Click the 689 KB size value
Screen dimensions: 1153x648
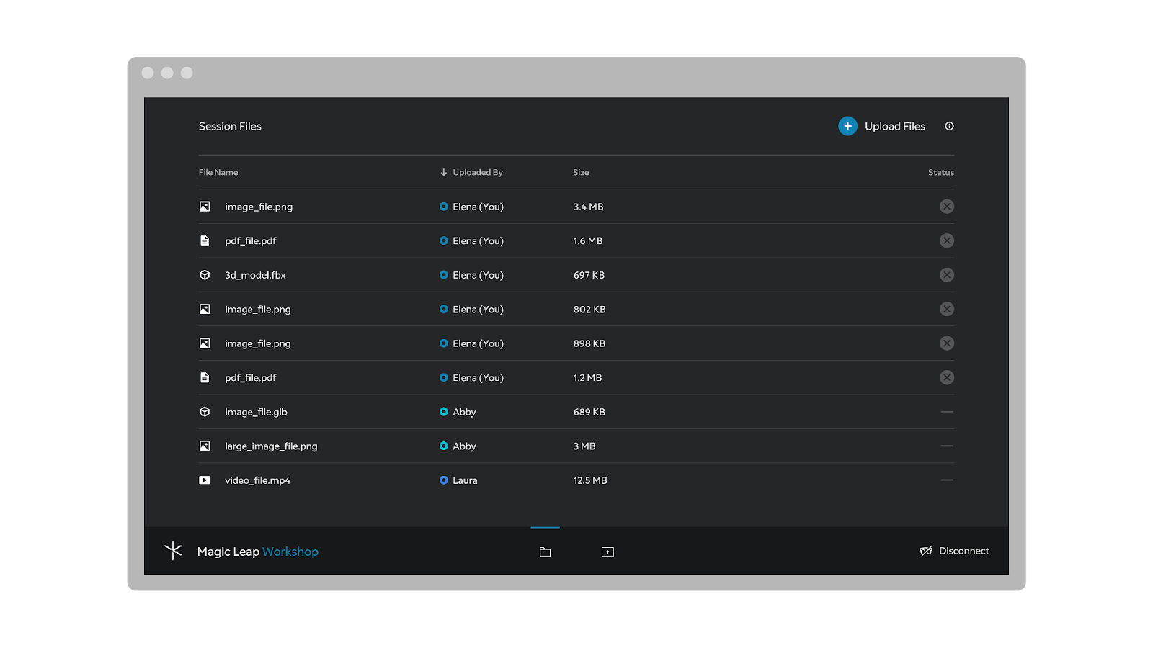(589, 412)
